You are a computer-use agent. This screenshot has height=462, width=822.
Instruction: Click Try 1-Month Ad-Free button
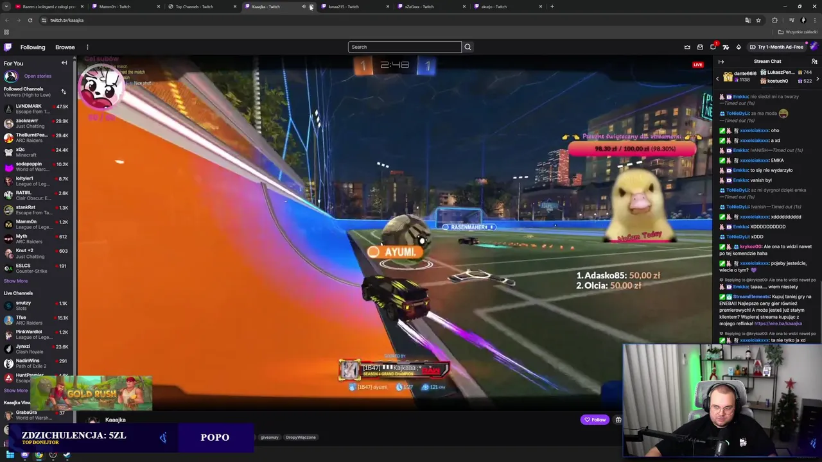coord(776,47)
